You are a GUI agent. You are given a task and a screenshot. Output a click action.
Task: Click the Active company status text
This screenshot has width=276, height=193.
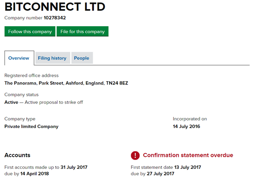(11, 102)
